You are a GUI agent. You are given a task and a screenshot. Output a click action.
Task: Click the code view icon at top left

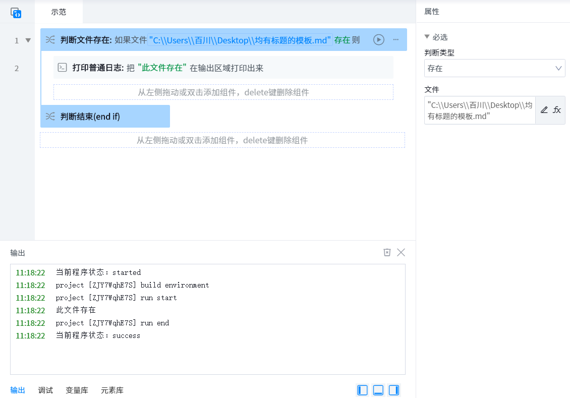pyautogui.click(x=16, y=13)
